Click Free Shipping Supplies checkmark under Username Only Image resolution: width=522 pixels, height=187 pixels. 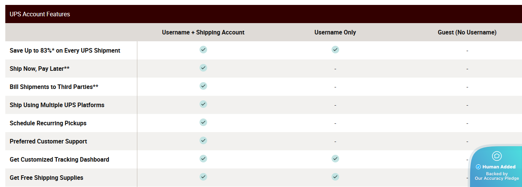[x=335, y=177]
